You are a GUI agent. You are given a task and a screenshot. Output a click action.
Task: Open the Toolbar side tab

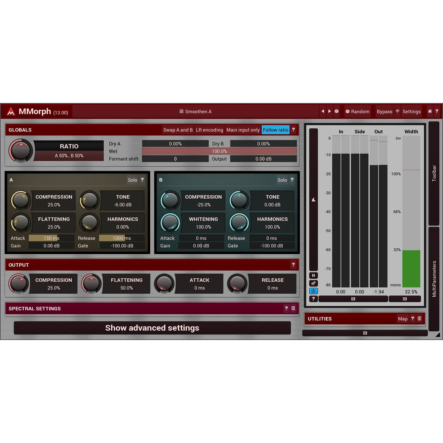pos(434,173)
